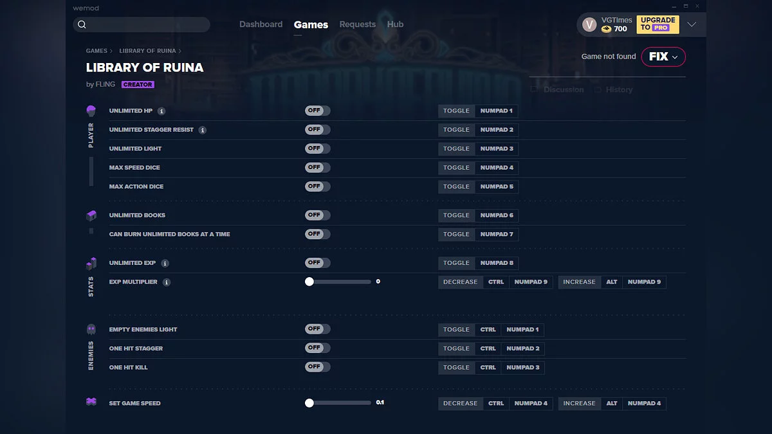Click the CREATOR badge
This screenshot has width=772, height=434.
[x=138, y=85]
